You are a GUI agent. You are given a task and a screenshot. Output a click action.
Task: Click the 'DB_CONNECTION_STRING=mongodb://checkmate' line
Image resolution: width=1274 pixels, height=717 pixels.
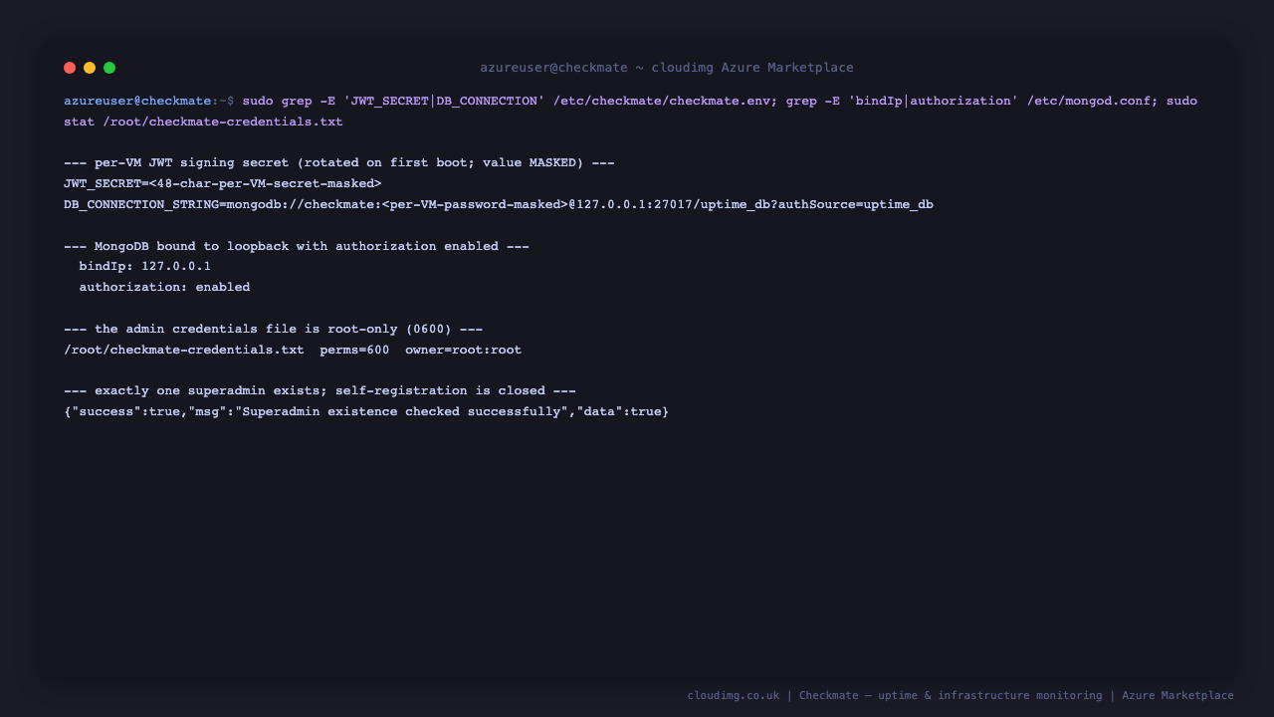click(x=499, y=205)
